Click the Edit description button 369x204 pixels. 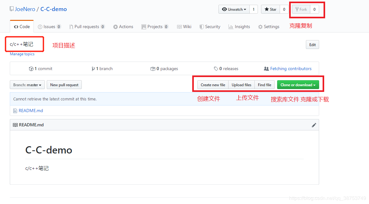pos(312,45)
